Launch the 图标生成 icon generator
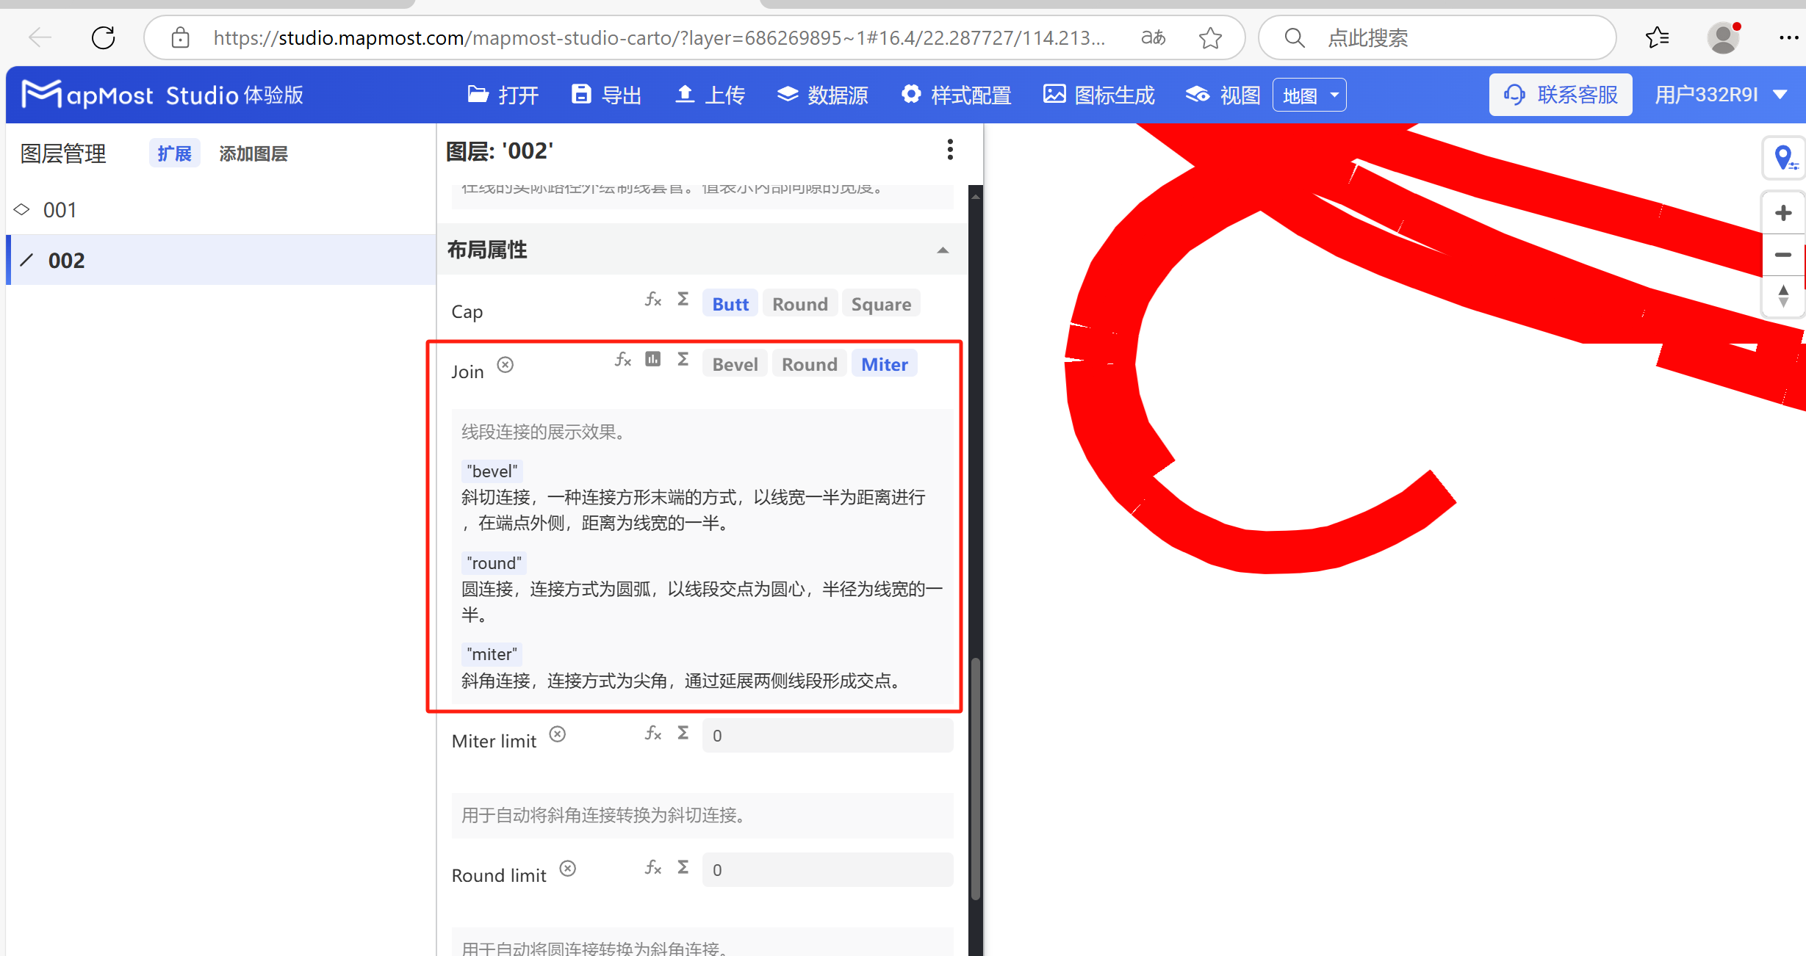The image size is (1806, 956). [x=1098, y=94]
